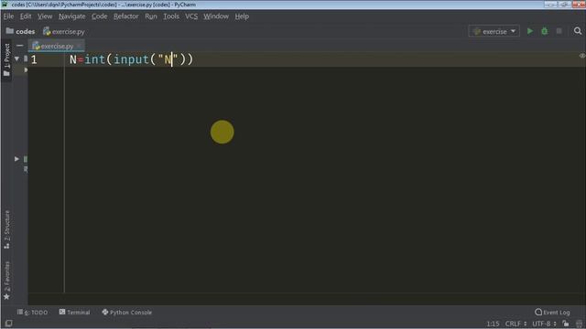Open the File menu
The height and width of the screenshot is (329, 586).
[8, 16]
